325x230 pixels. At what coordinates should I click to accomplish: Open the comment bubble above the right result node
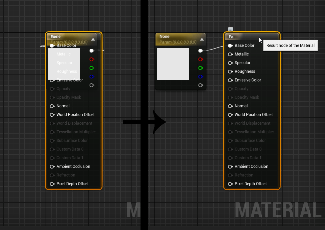tap(230, 30)
